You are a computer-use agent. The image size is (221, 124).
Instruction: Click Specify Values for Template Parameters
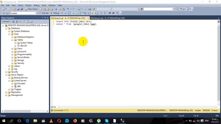(x=117, y=13)
